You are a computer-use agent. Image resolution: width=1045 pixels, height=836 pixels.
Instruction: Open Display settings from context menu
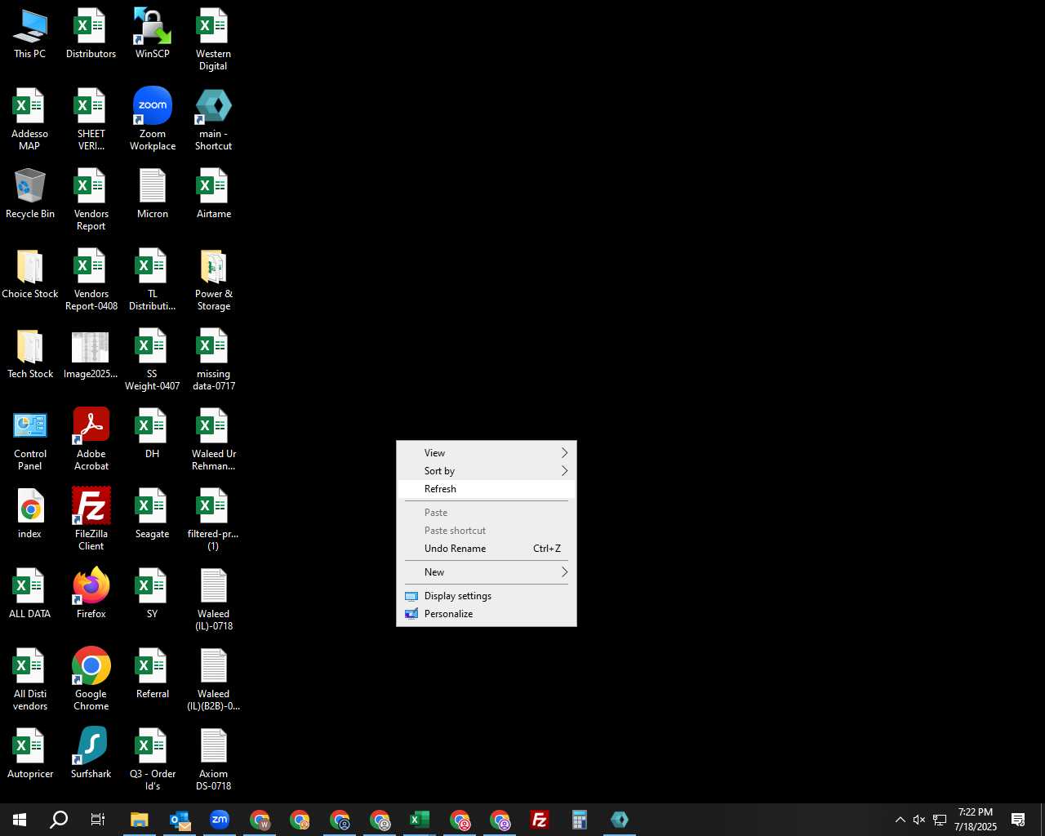[x=487, y=595]
